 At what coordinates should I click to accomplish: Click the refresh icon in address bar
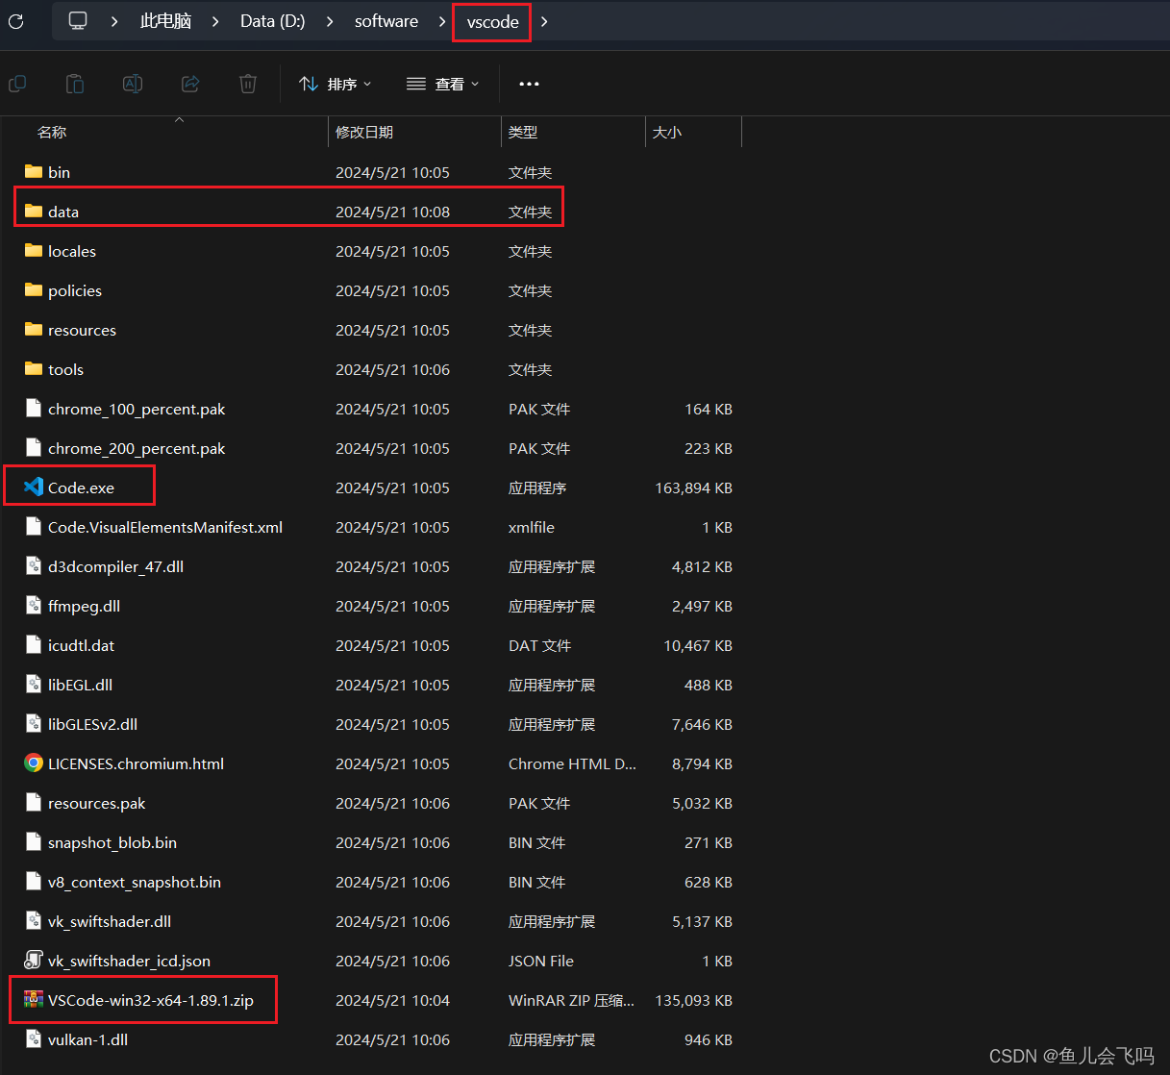point(15,20)
